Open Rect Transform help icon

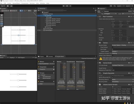click(x=129, y=17)
